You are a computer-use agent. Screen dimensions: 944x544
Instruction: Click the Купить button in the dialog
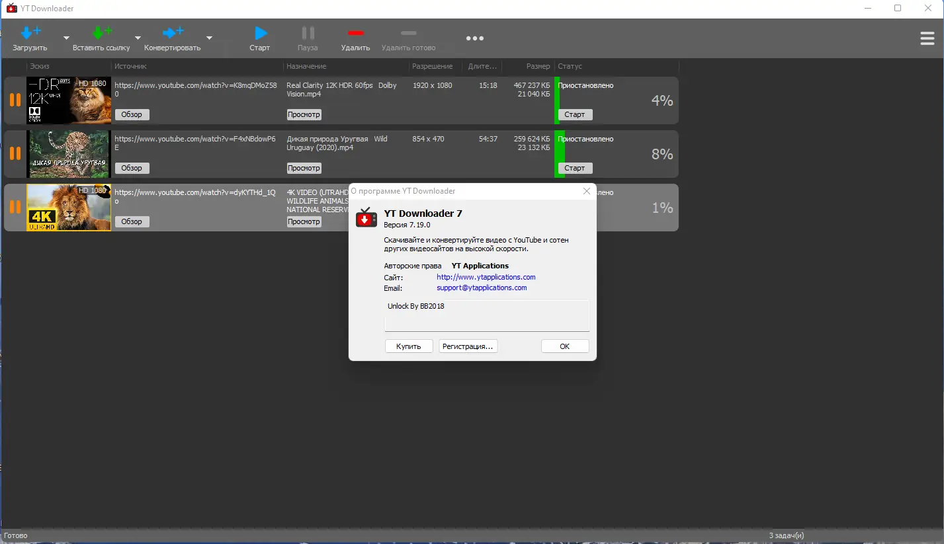tap(408, 346)
